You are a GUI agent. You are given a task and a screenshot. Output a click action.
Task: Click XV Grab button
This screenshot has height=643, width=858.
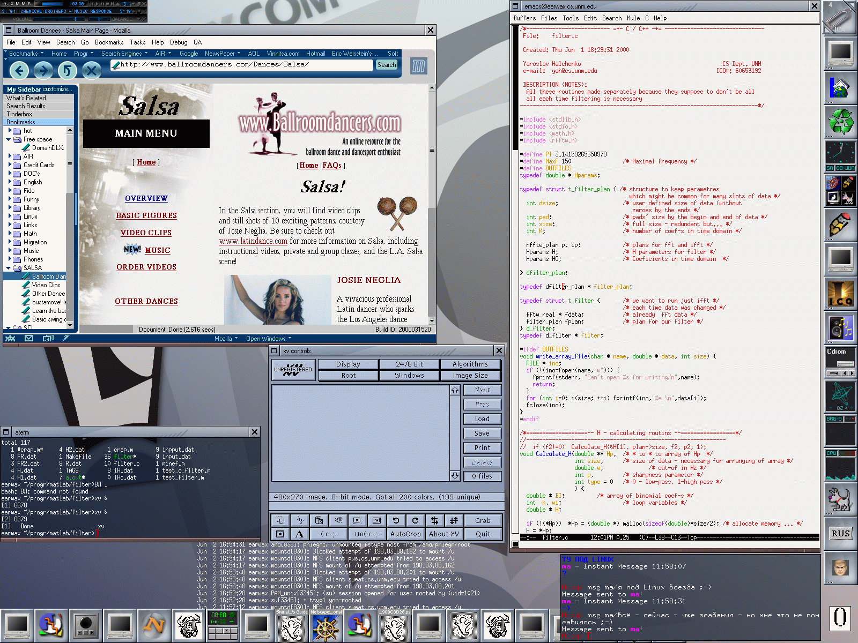click(483, 520)
